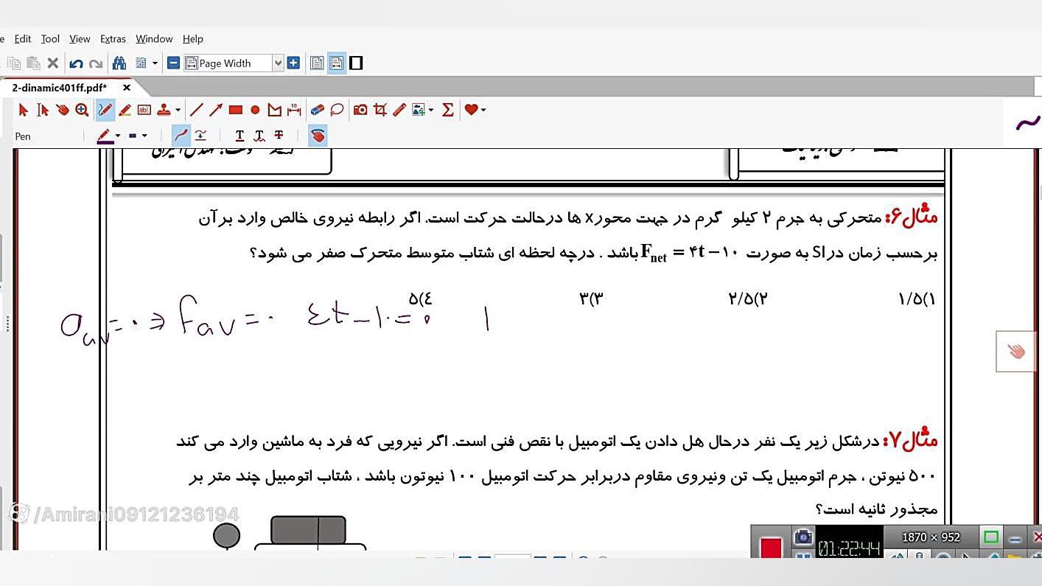Click the search options icon beside binoculars

[141, 63]
